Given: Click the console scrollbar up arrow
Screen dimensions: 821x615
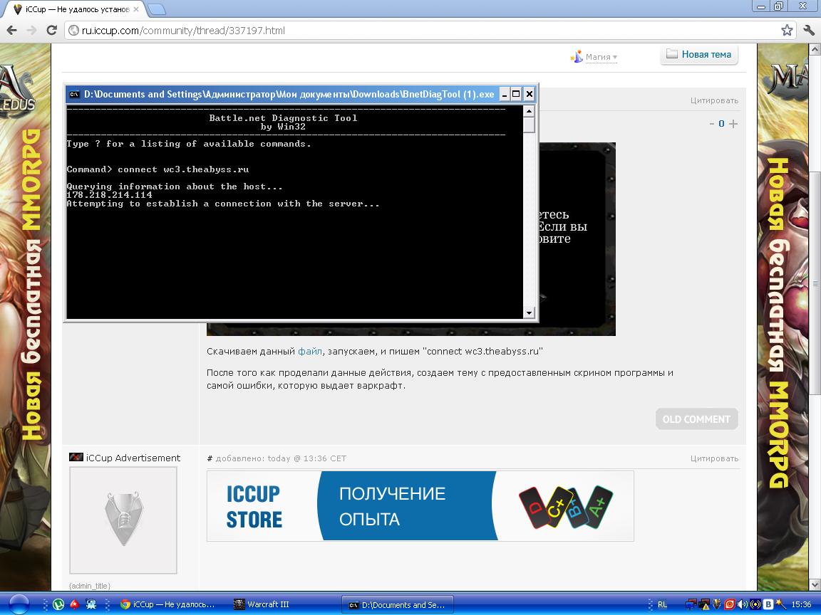Looking at the screenshot, I should coord(529,111).
